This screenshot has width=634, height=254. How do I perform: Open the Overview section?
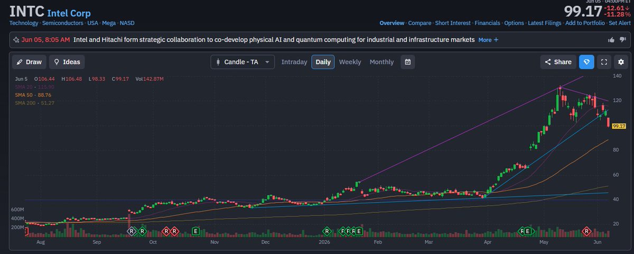tap(392, 23)
